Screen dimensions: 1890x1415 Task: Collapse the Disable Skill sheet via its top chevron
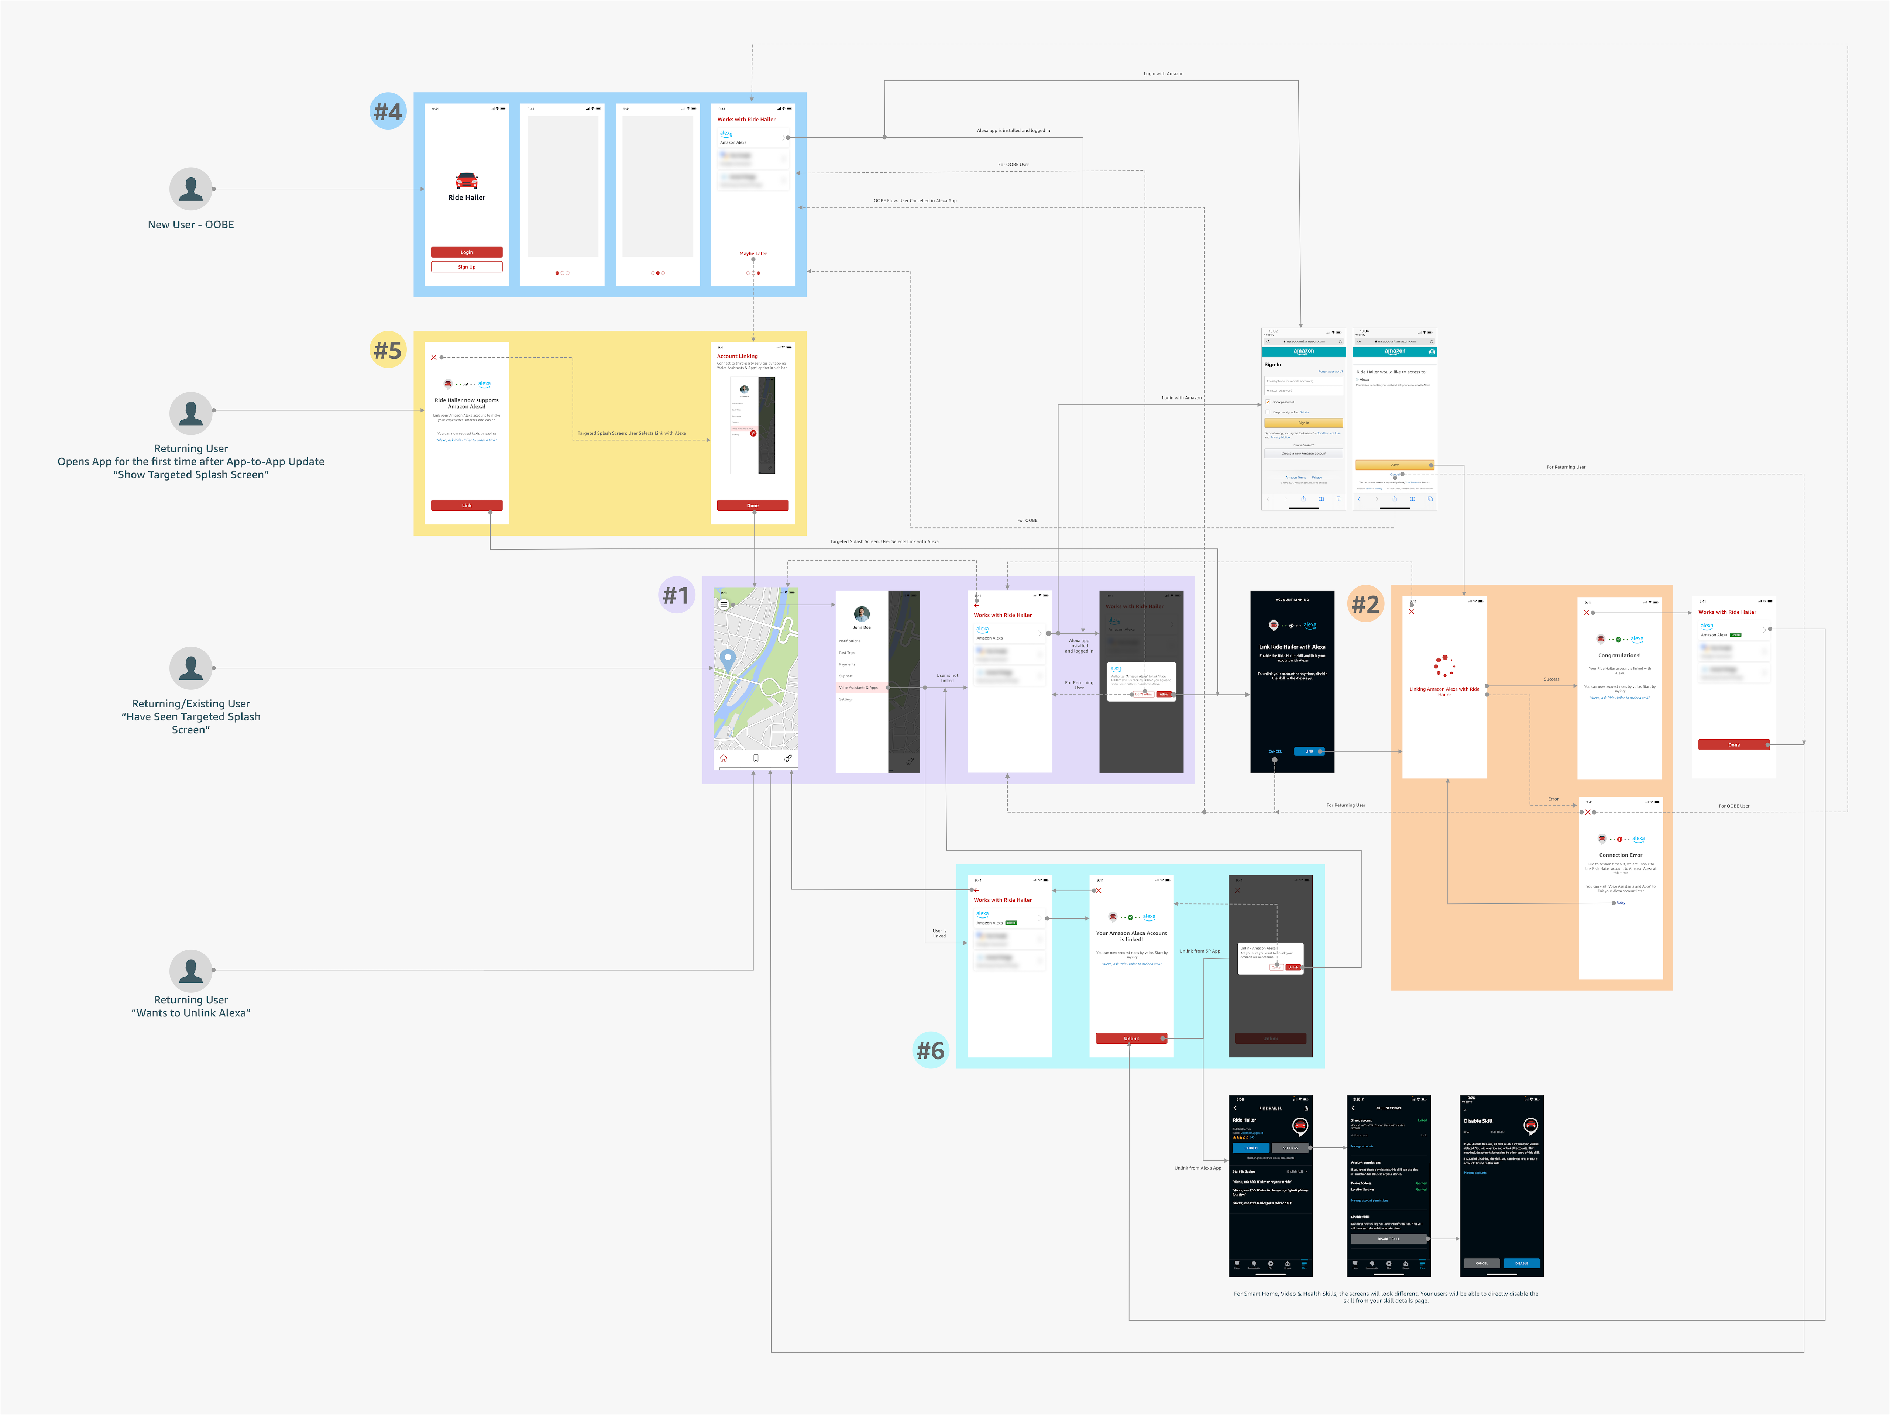pyautogui.click(x=1465, y=1110)
